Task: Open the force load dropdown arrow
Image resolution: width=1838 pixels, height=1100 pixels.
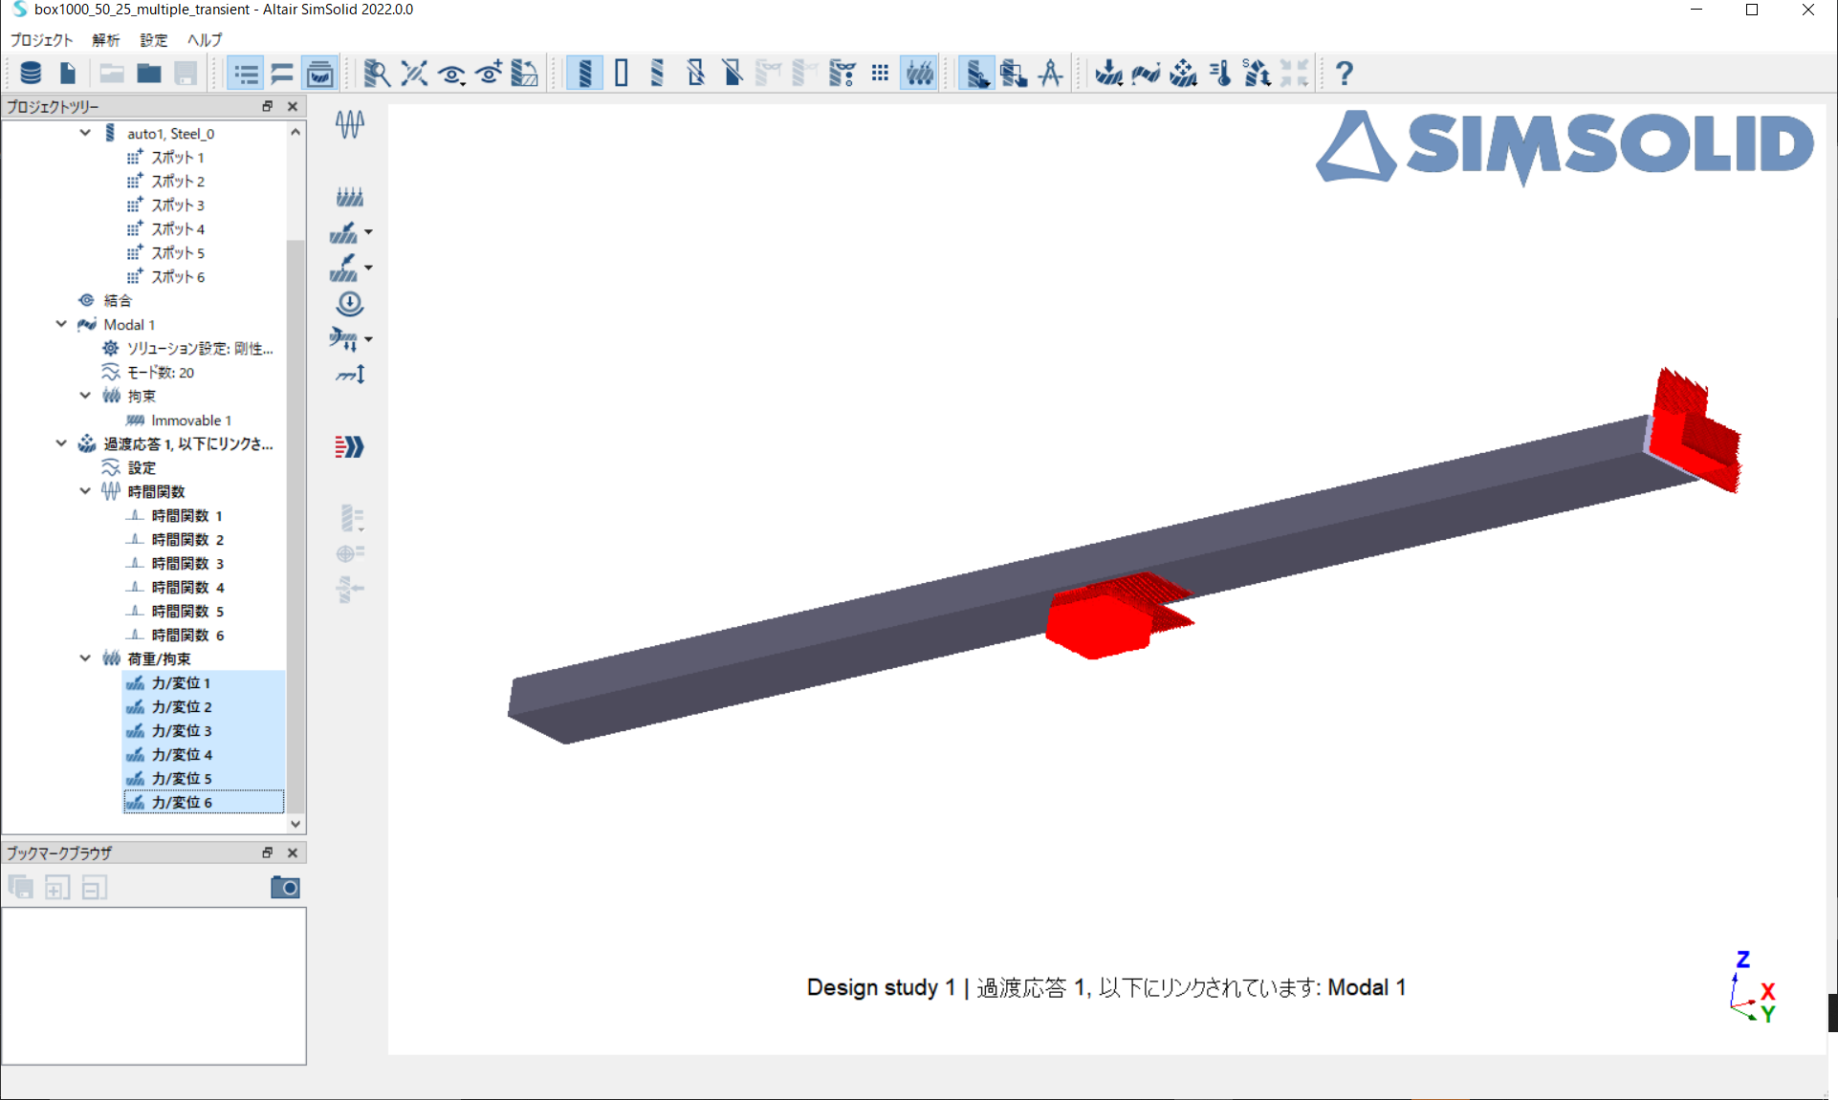Action: pos(368,232)
